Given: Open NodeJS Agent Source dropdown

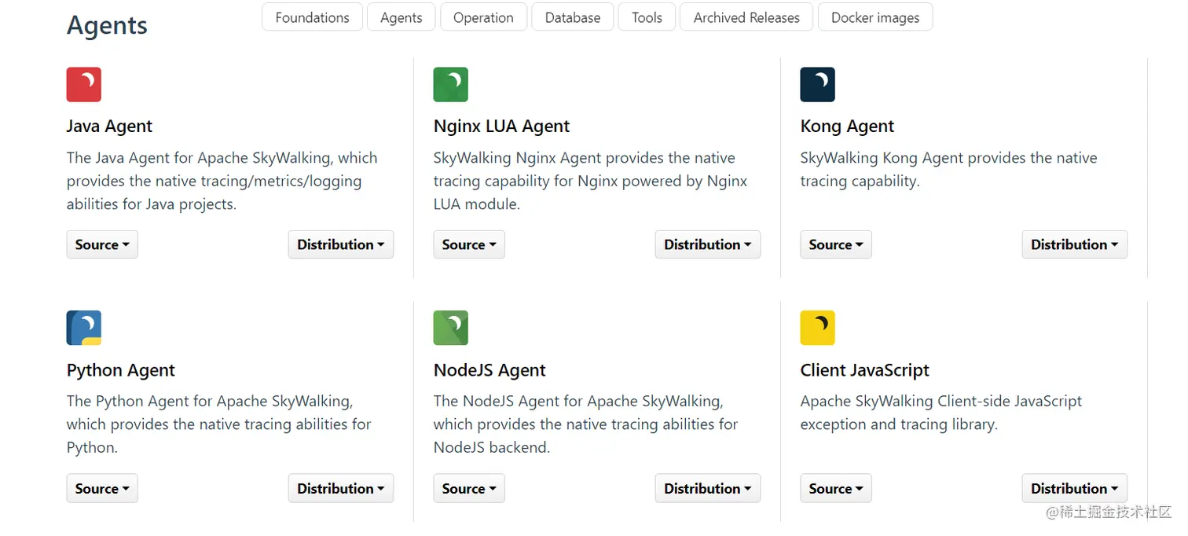Looking at the screenshot, I should point(469,488).
